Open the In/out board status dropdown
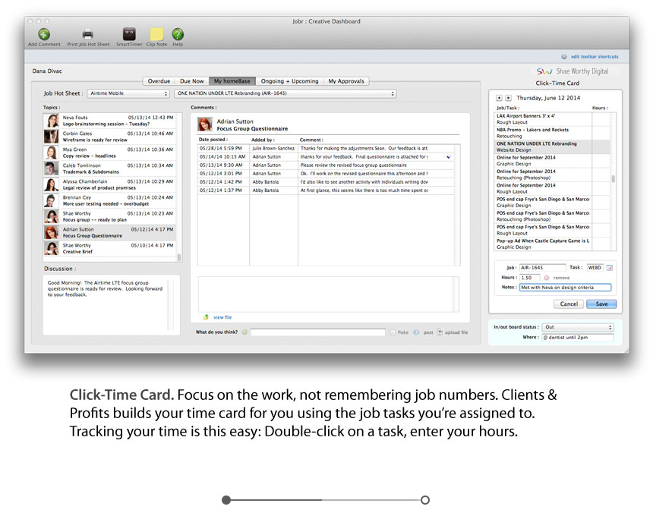 click(x=577, y=327)
